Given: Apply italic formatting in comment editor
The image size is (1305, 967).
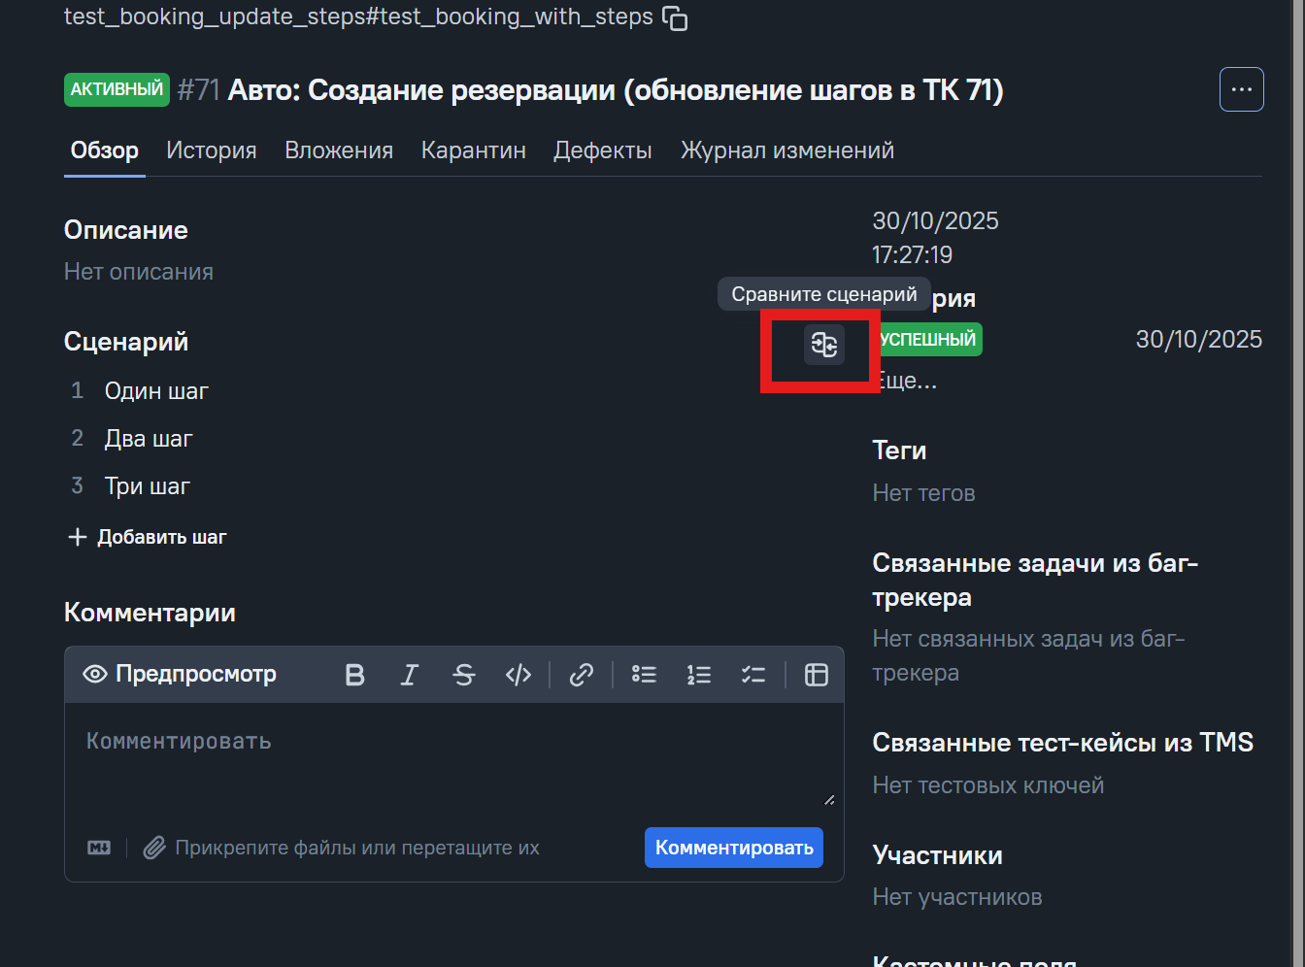Looking at the screenshot, I should point(410,675).
